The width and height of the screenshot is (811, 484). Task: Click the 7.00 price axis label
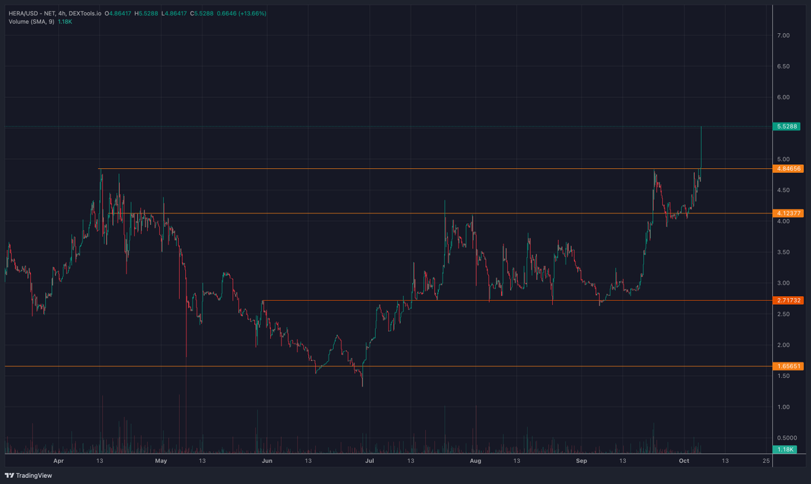(x=783, y=35)
